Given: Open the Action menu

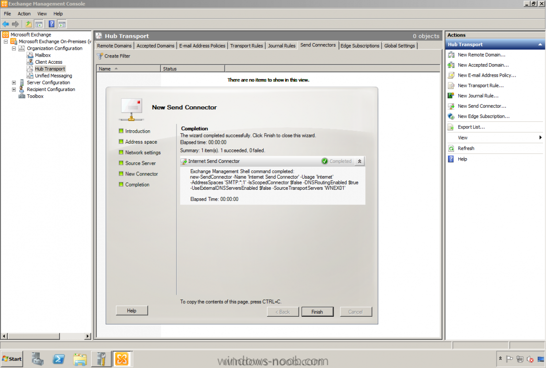Looking at the screenshot, I should tap(24, 13).
